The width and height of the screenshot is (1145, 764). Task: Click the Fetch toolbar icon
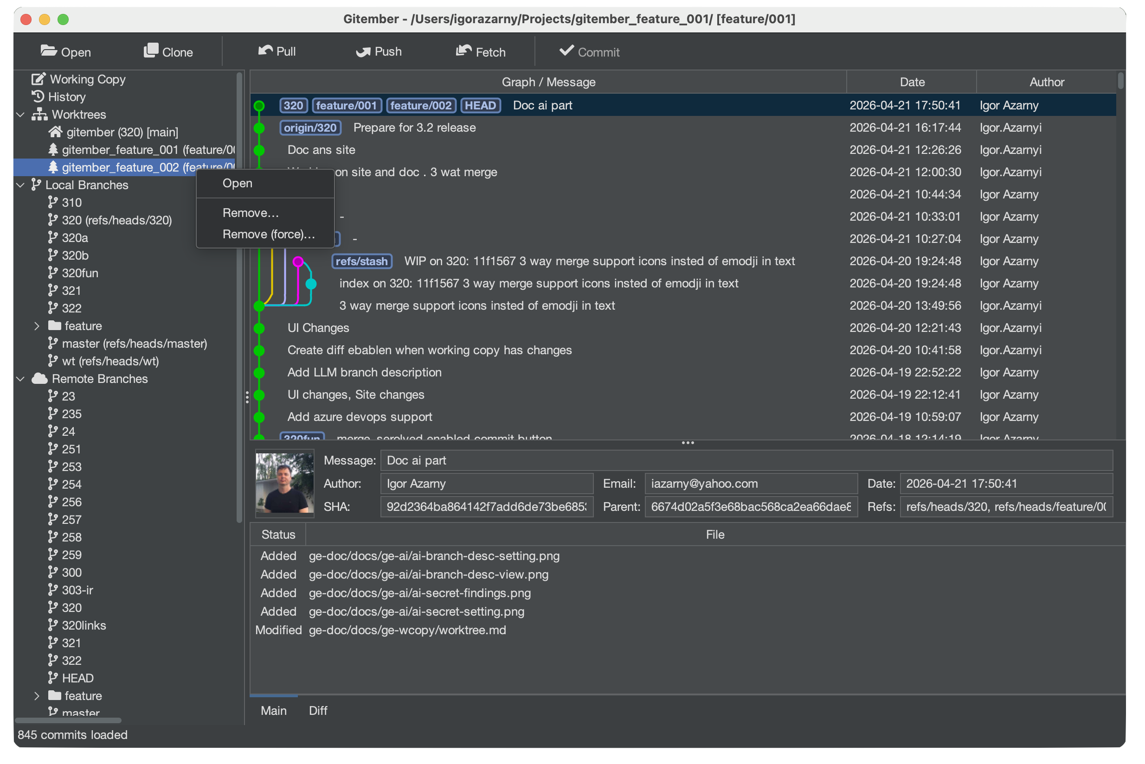tap(464, 51)
